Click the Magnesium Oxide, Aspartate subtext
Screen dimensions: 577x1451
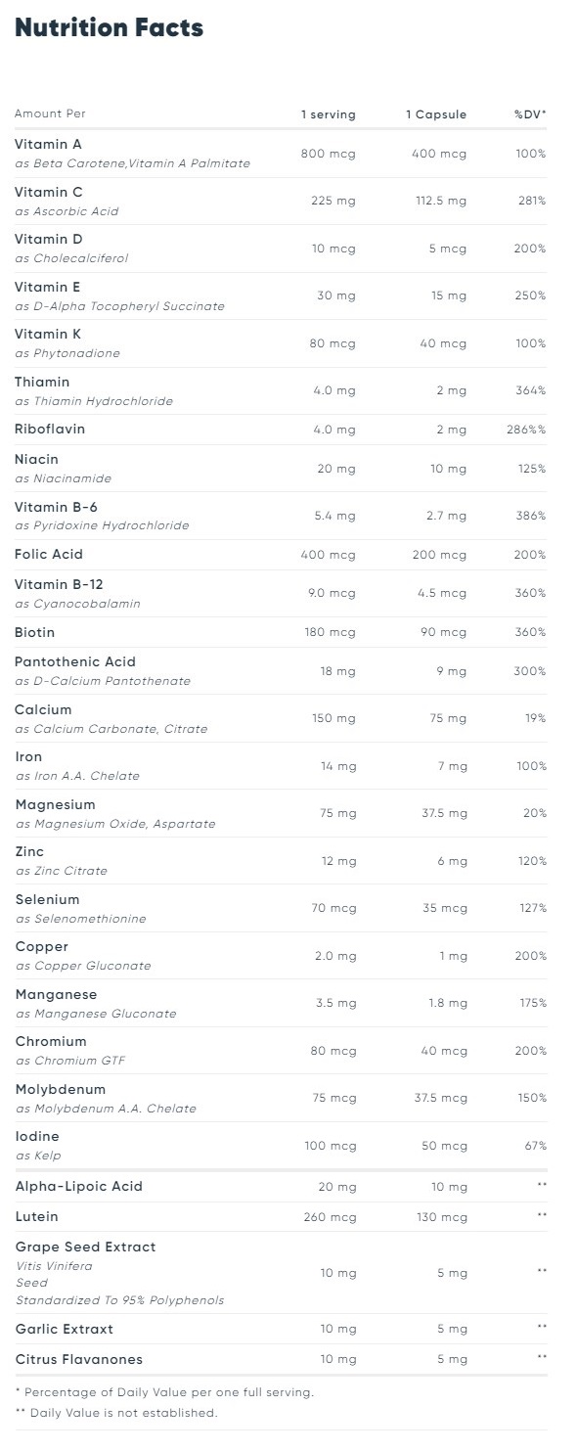115,824
